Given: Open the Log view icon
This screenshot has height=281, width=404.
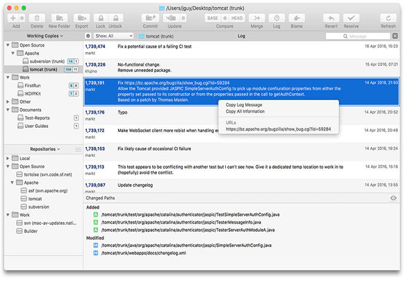Looking at the screenshot, I should click(x=277, y=18).
